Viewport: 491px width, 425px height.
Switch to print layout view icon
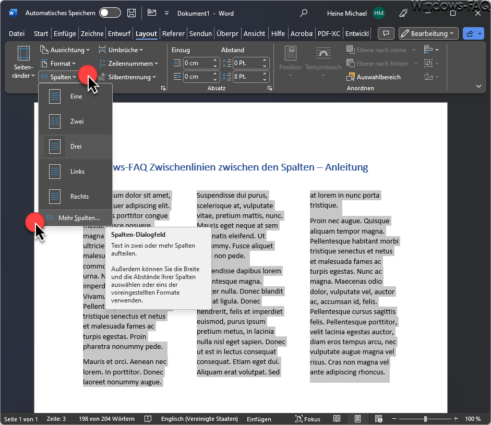(x=357, y=419)
